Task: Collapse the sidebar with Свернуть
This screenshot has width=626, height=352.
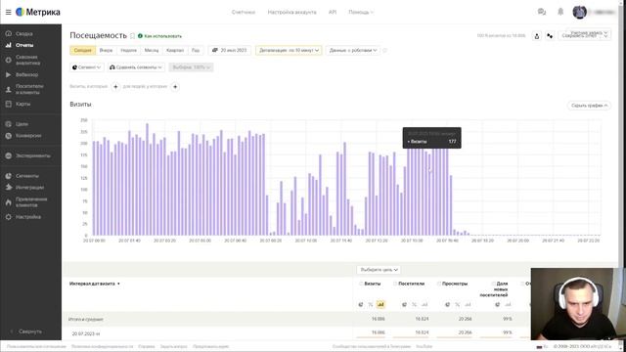Action: tap(26, 331)
